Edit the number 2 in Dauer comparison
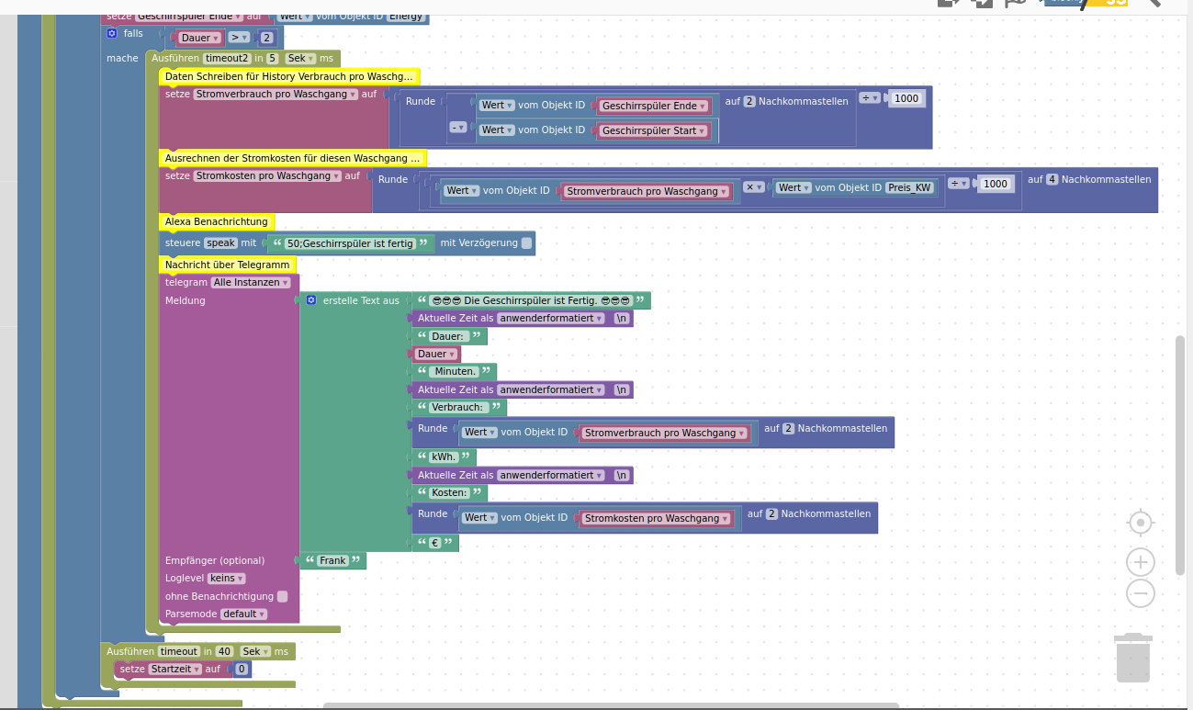1193x710 pixels. pos(266,38)
